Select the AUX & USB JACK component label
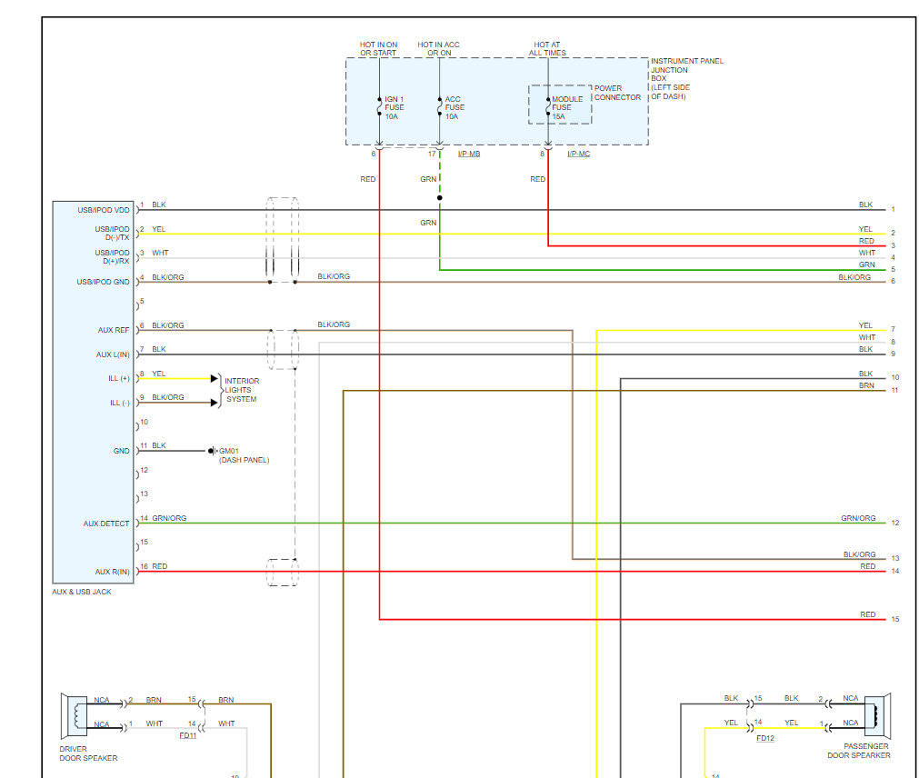This screenshot has width=919, height=778. 82,592
